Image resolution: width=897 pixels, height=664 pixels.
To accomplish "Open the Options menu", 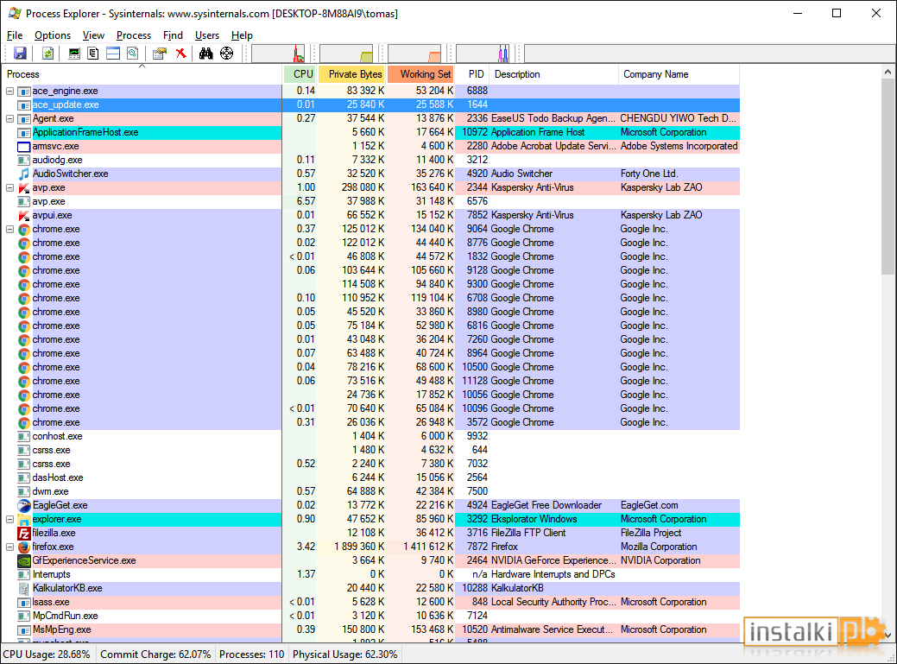I will 53,35.
